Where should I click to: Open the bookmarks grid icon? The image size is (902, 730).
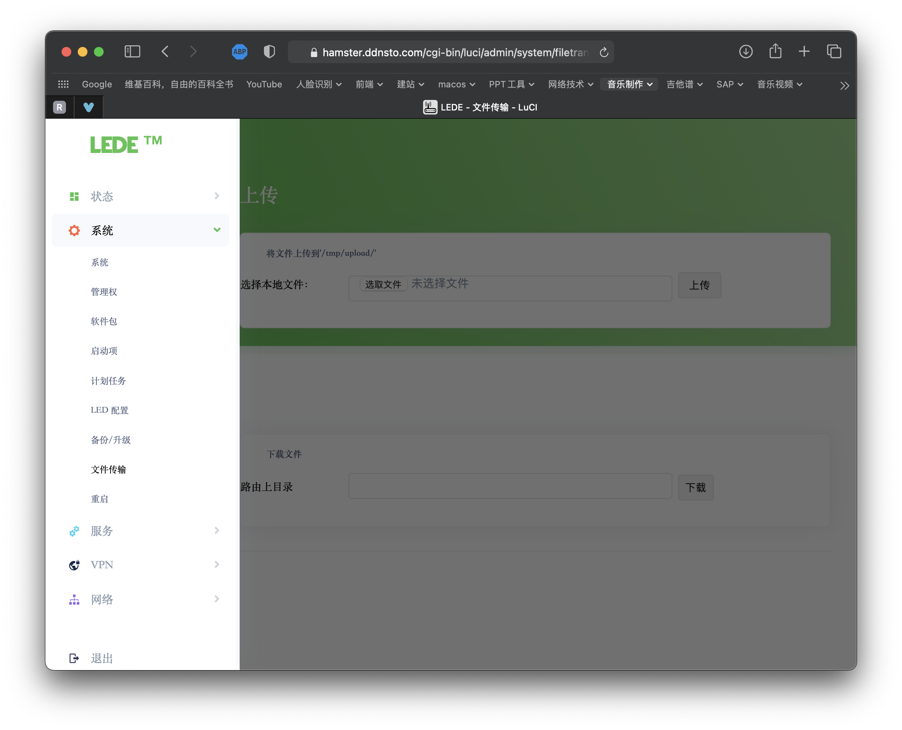point(63,85)
